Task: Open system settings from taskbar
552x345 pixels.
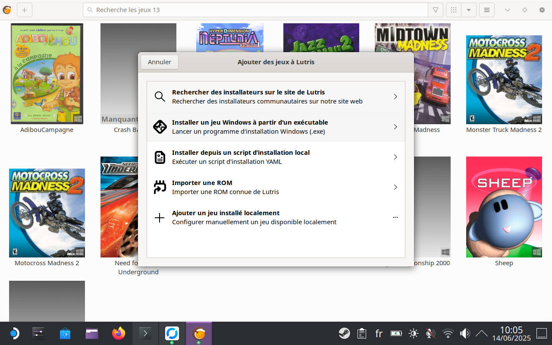Action: tap(39, 333)
